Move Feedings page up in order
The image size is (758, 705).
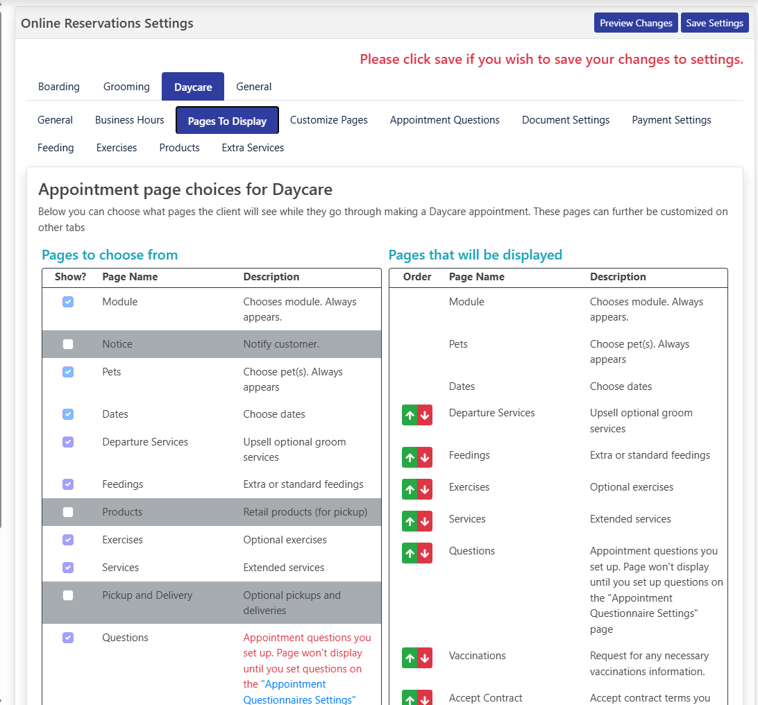pyautogui.click(x=410, y=457)
